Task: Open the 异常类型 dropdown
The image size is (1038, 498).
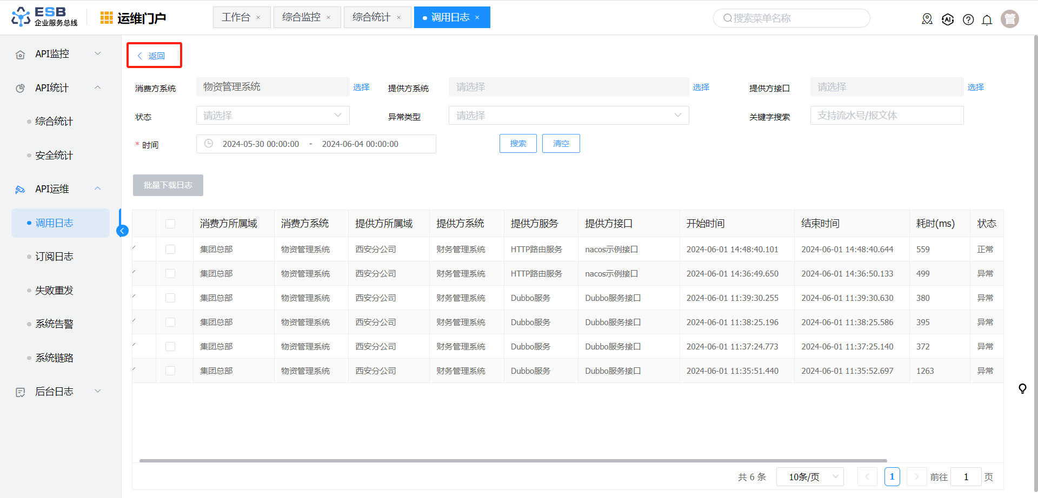Action: click(x=568, y=116)
